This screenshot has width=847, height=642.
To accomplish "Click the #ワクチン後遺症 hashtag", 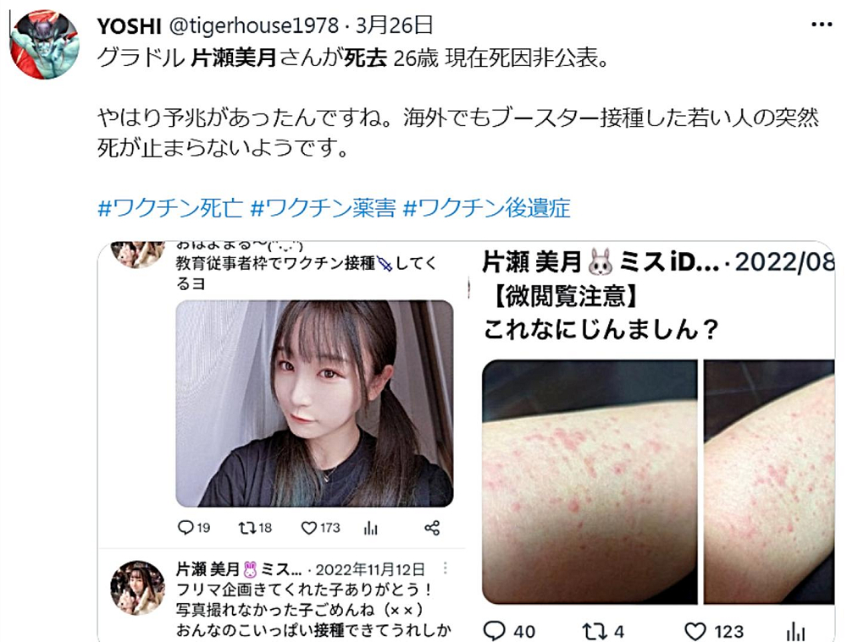I will [x=487, y=208].
